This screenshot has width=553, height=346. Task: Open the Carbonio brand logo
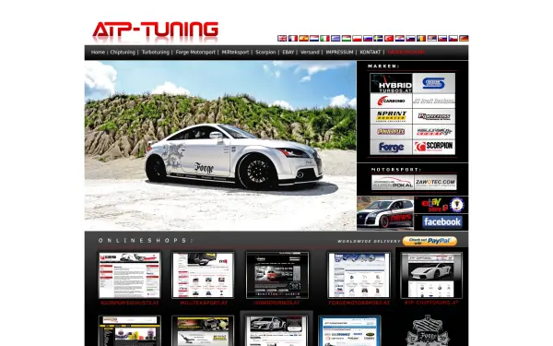pyautogui.click(x=391, y=101)
